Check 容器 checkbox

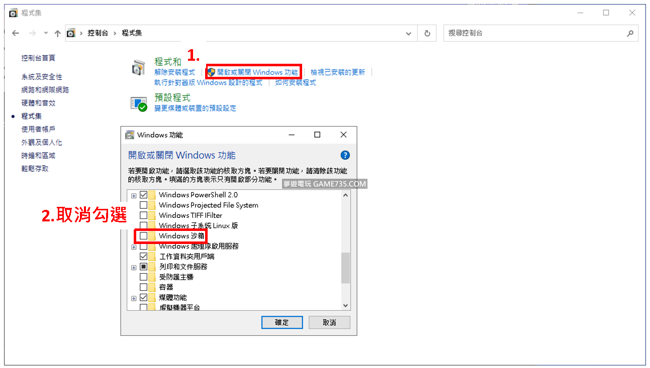(x=144, y=287)
